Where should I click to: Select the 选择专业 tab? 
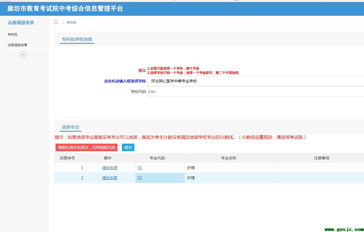coord(70,127)
